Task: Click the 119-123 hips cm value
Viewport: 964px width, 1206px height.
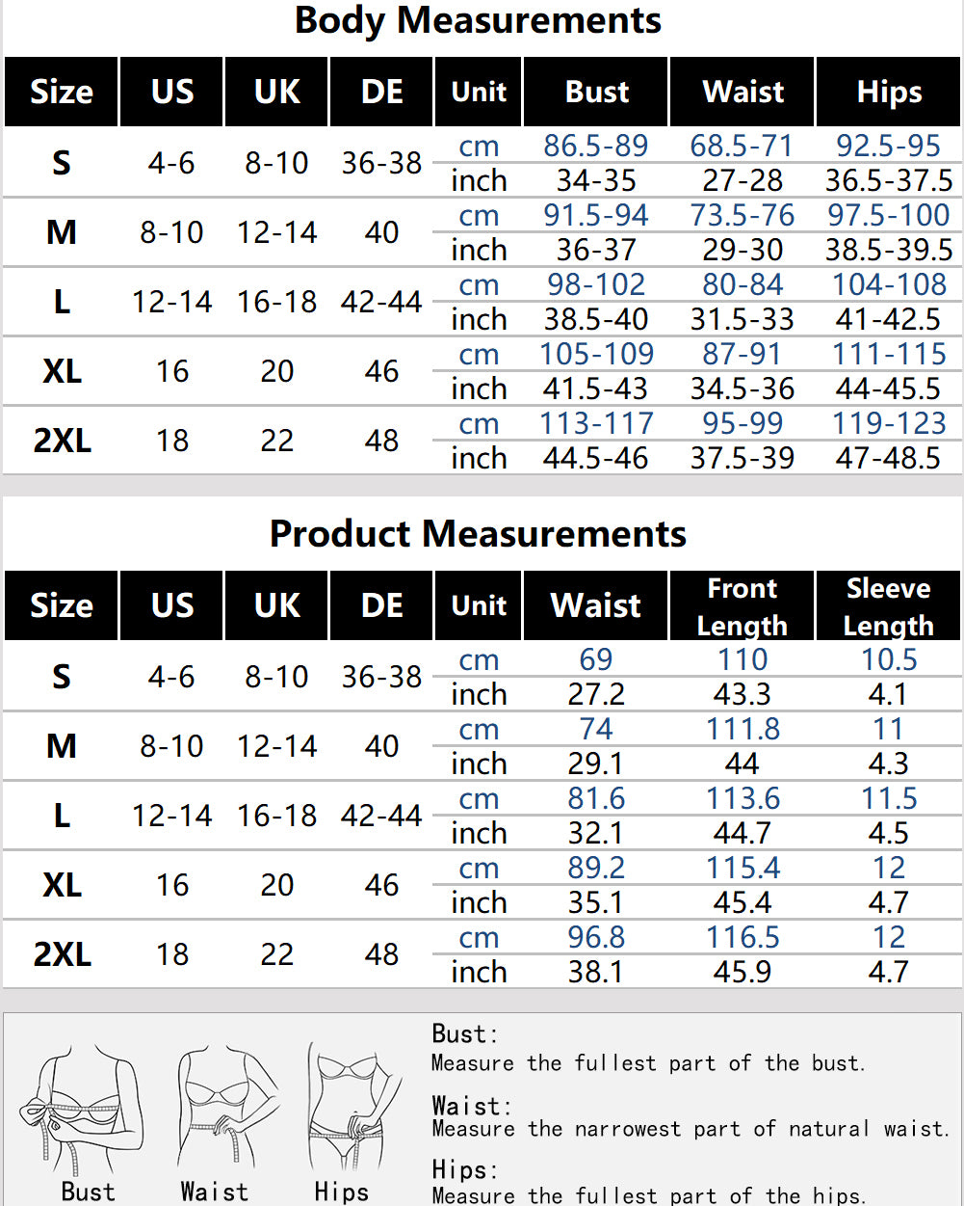Action: pyautogui.click(x=888, y=423)
